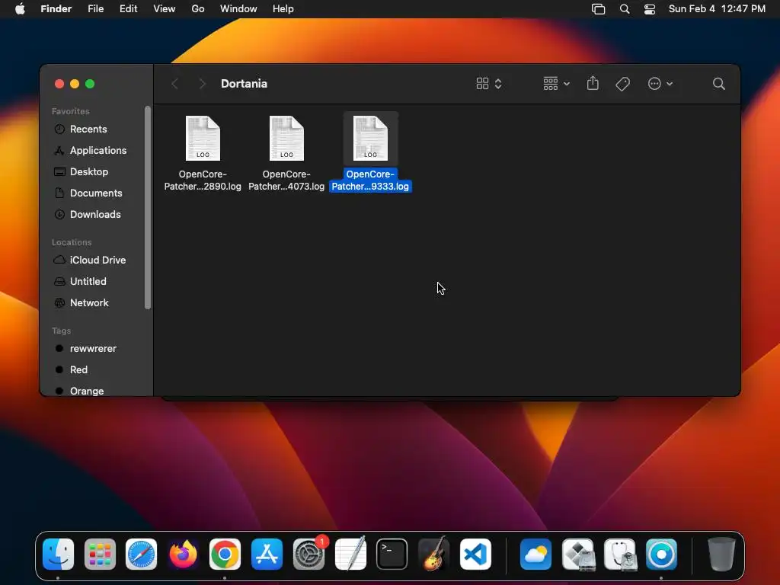
Task: Launch Visual Studio Code from the Dock
Action: tap(475, 555)
